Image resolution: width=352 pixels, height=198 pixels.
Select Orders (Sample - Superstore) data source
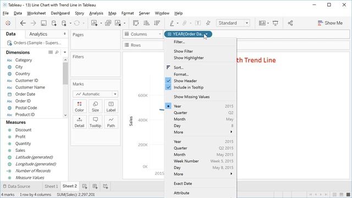tap(34, 43)
